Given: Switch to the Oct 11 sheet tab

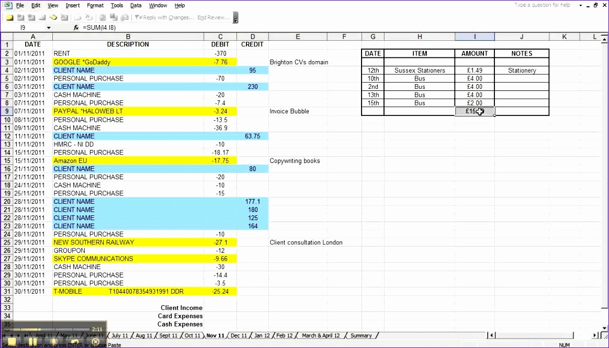Looking at the screenshot, I should [192, 335].
